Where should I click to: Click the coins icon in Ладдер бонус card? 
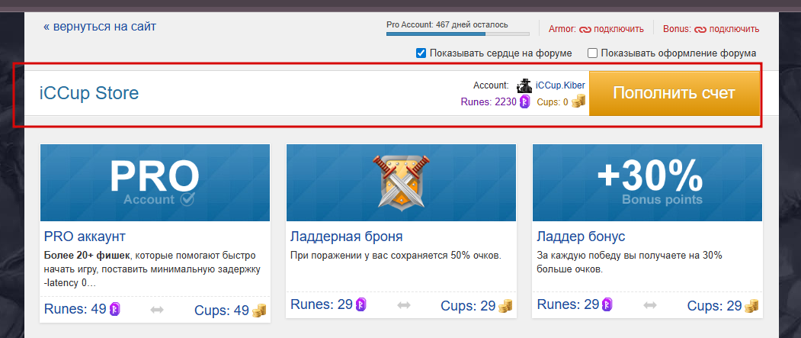pos(752,306)
